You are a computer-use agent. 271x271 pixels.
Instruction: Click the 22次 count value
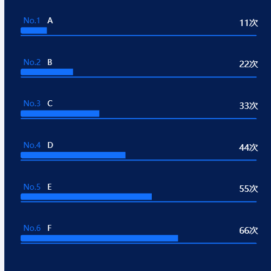click(x=249, y=64)
